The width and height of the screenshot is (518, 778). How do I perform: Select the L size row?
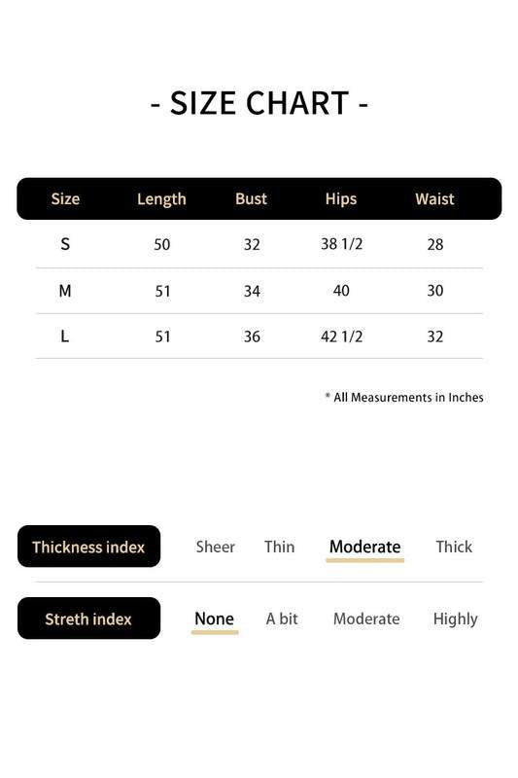(259, 336)
